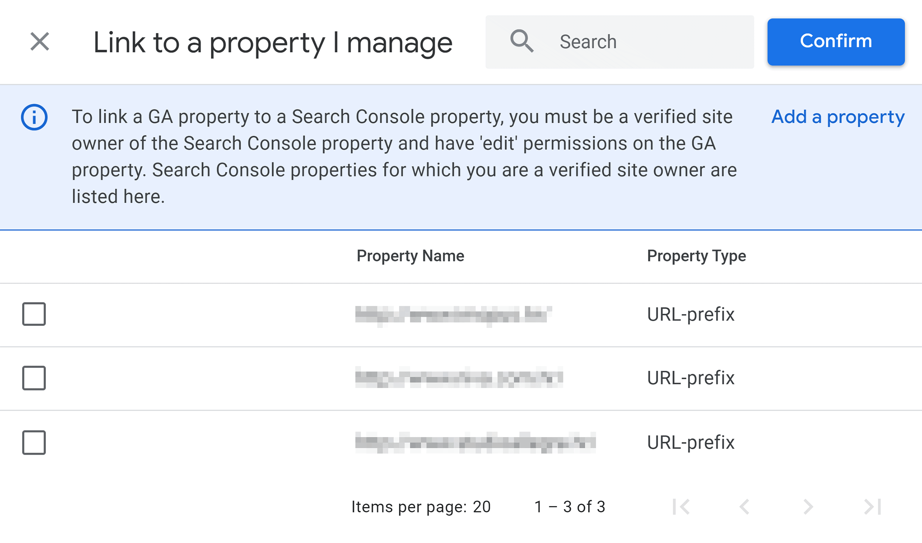Viewport: 922px width, 543px height.
Task: Click the third row's blurred property name
Action: coord(475,442)
